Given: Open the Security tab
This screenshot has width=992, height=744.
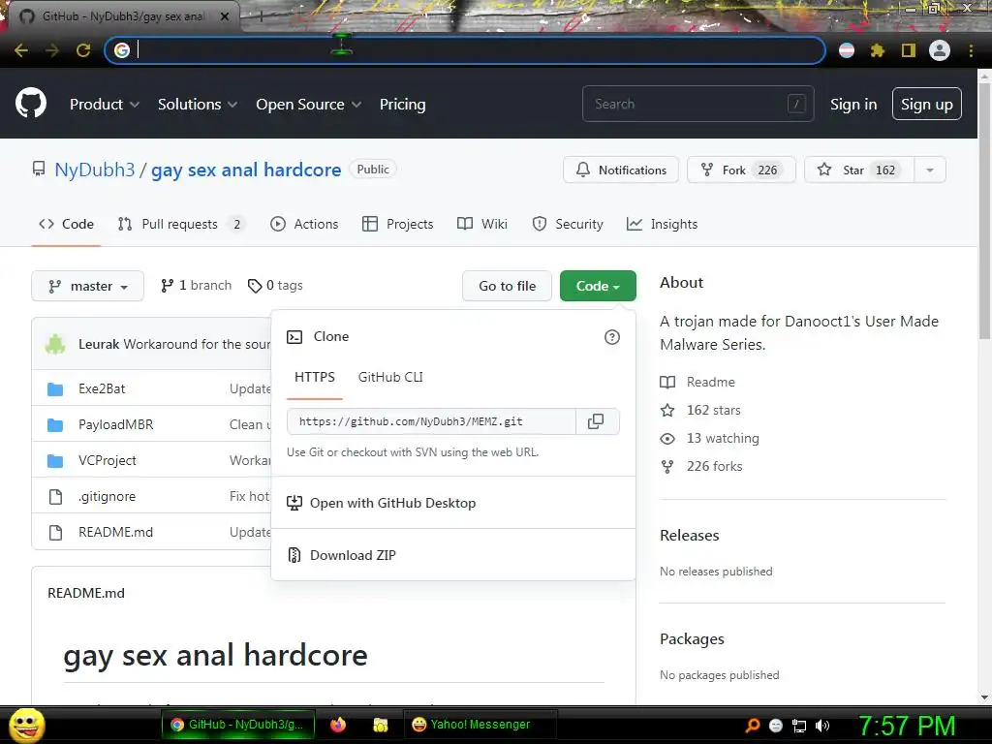Looking at the screenshot, I should [x=568, y=224].
